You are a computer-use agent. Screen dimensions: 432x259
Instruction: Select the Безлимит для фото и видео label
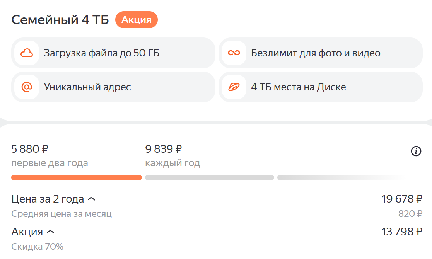tap(316, 53)
